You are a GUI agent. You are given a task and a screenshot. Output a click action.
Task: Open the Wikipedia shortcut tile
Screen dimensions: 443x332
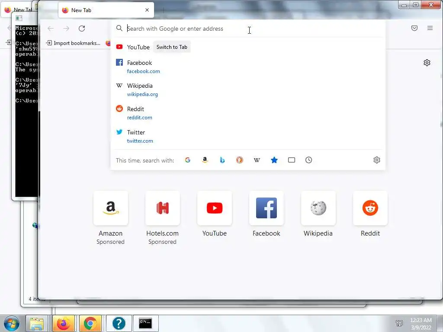point(318,208)
